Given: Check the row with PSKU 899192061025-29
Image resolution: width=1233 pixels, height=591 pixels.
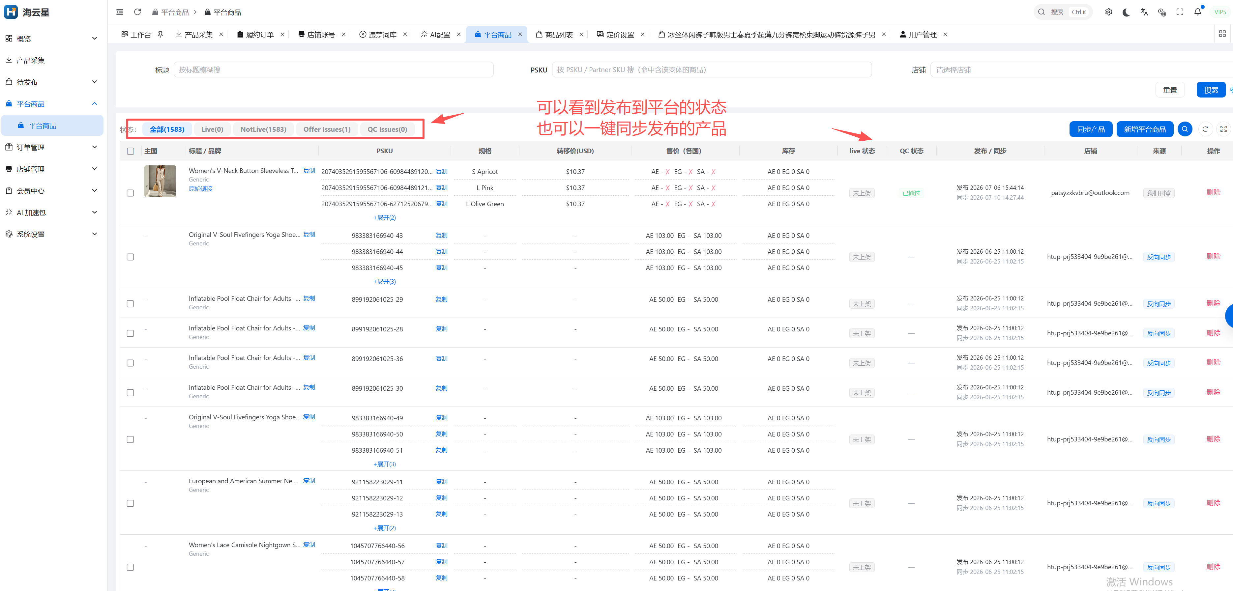Looking at the screenshot, I should [130, 304].
